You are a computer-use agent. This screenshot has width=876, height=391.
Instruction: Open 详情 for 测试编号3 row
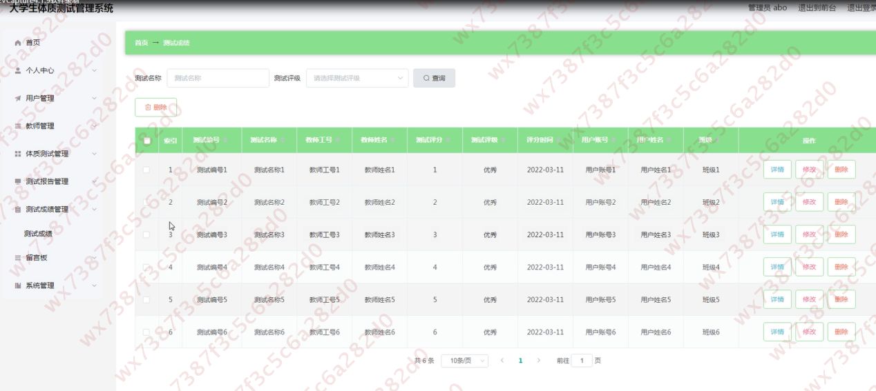click(777, 234)
